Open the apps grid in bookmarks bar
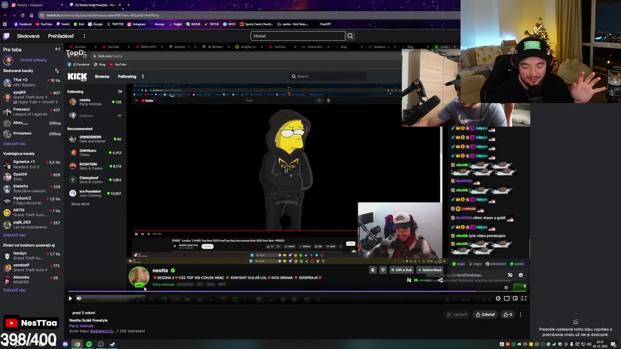The width and height of the screenshot is (621, 349). click(x=5, y=24)
